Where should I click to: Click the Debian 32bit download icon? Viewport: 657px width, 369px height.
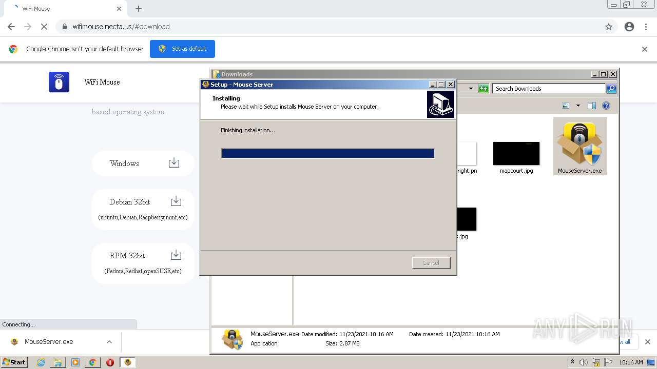(x=176, y=201)
